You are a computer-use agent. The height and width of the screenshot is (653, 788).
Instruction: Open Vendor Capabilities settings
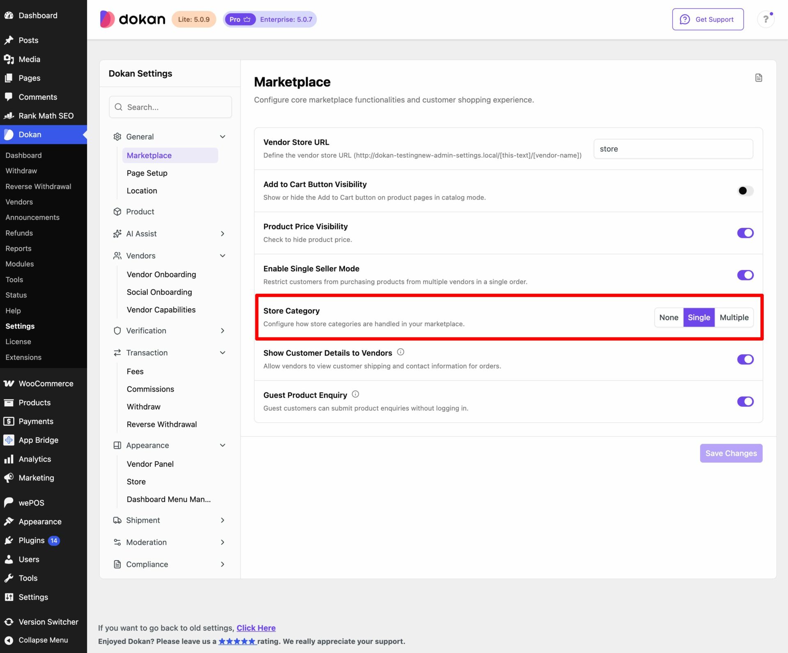click(x=161, y=309)
